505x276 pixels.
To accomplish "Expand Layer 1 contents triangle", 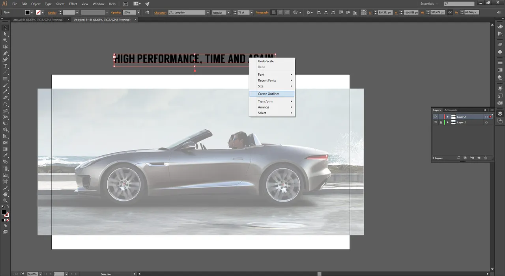I will [447, 122].
